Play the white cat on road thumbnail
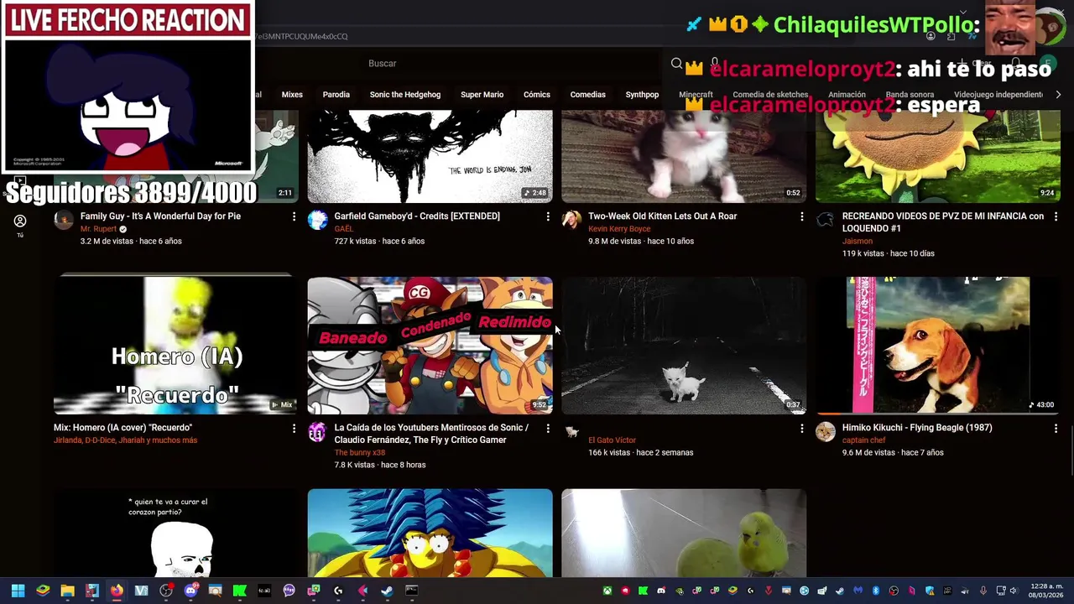Image resolution: width=1074 pixels, height=604 pixels. 684,345
